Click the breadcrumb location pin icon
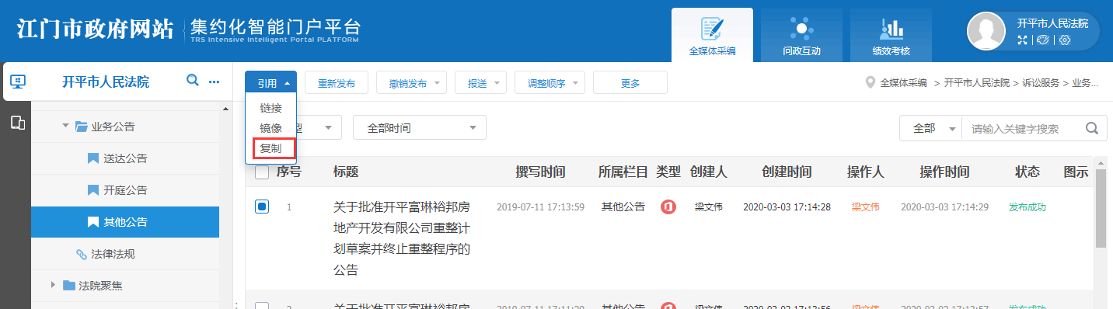Viewport: 1113px width, 309px height. (x=871, y=82)
